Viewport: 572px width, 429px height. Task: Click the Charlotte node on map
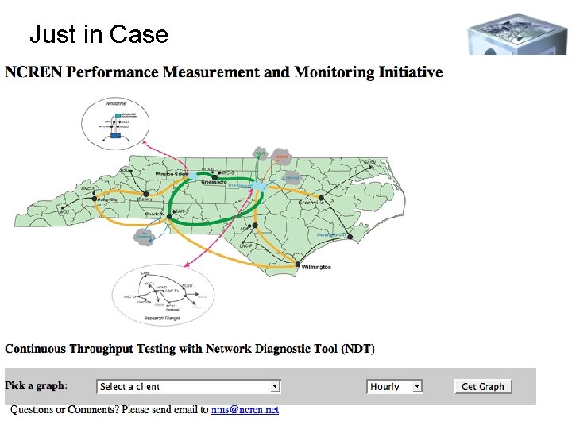pyautogui.click(x=169, y=217)
